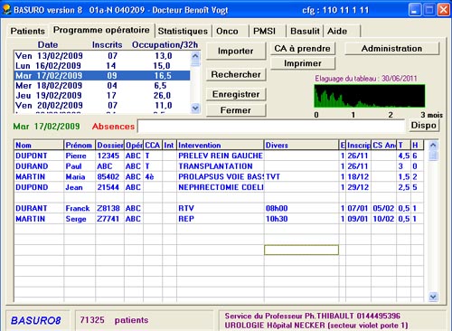Image resolution: width=452 pixels, height=331 pixels.
Task: Click the Divers column header
Action: coord(301,146)
